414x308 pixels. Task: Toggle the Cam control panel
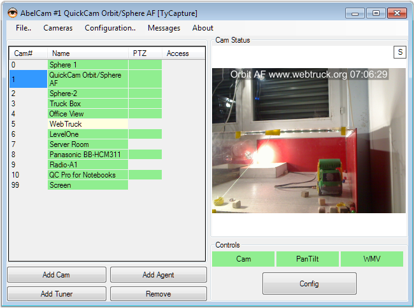(x=243, y=259)
